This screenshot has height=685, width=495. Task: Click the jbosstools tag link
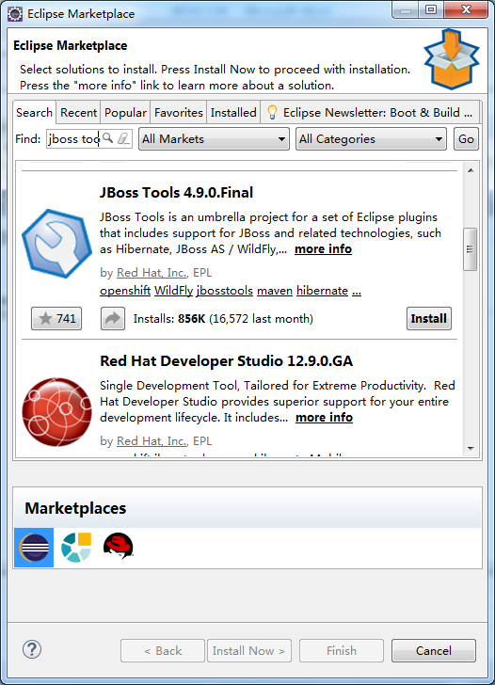225,291
